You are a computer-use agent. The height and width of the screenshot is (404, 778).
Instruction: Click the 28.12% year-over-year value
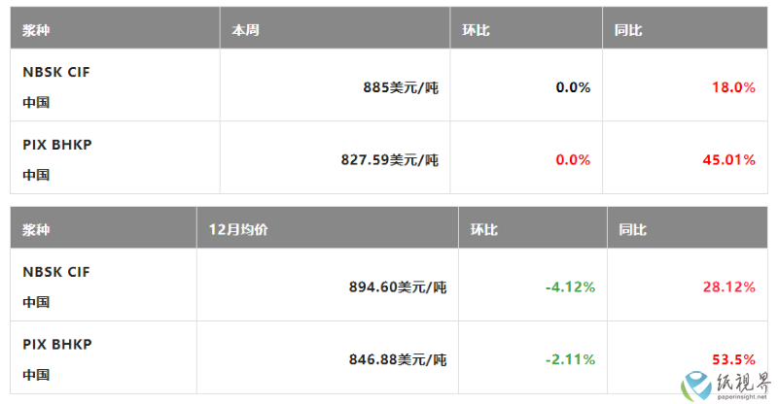[x=728, y=287]
